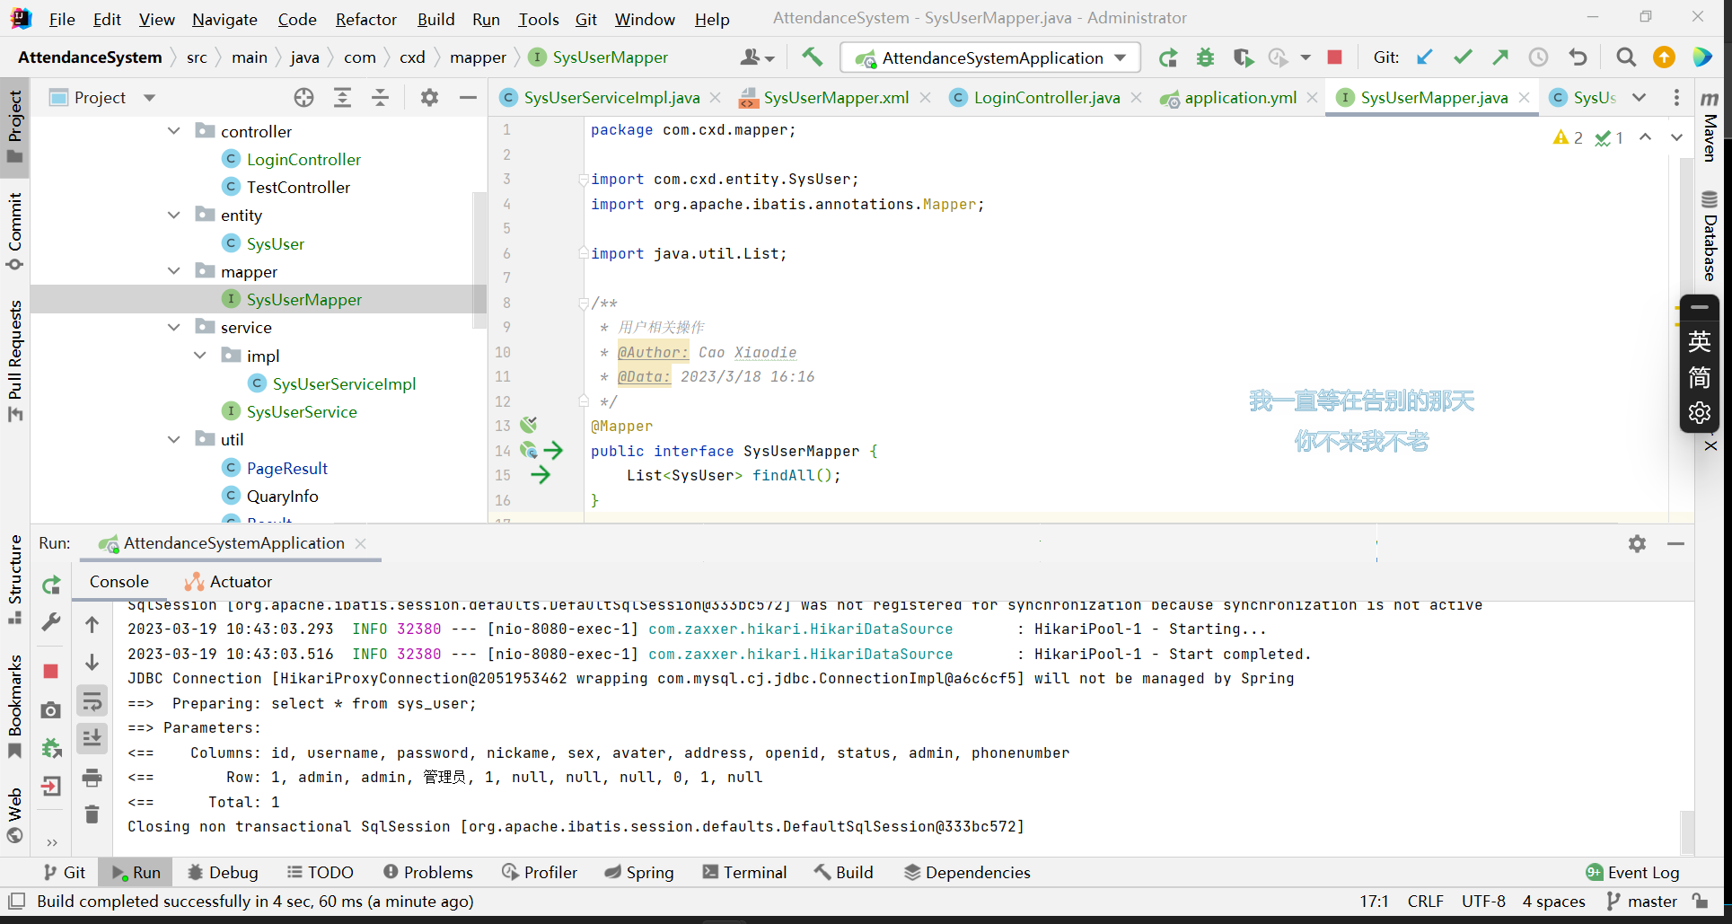This screenshot has width=1732, height=924.
Task: Collapse the impl folder
Action: pyautogui.click(x=199, y=356)
